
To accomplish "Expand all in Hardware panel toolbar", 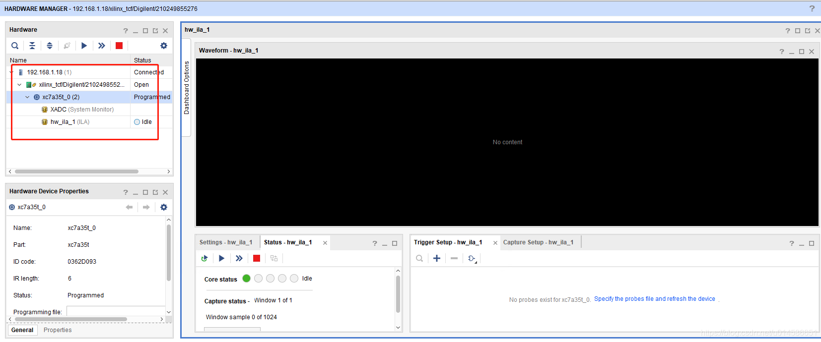I will coord(50,46).
